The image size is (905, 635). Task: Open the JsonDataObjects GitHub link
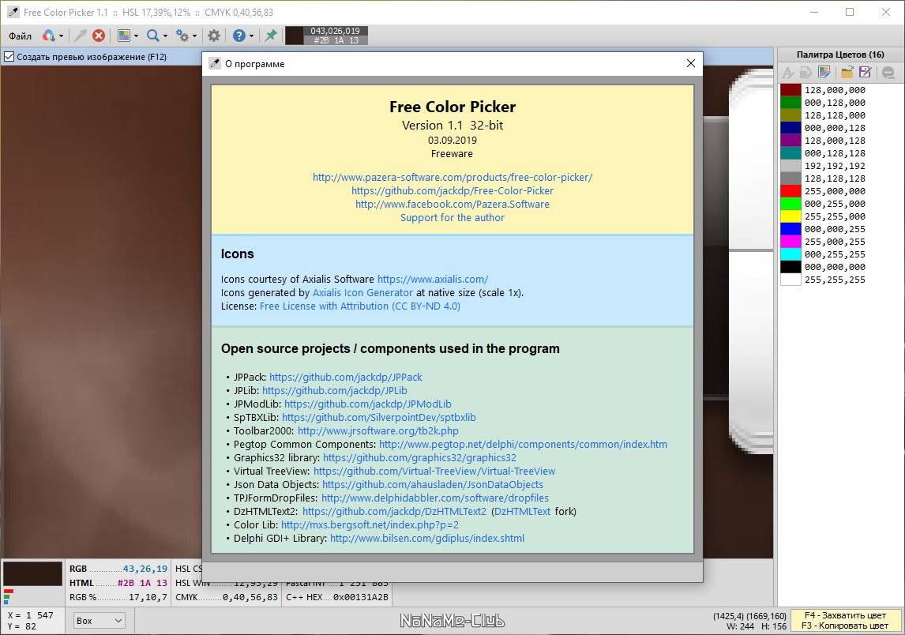(433, 484)
